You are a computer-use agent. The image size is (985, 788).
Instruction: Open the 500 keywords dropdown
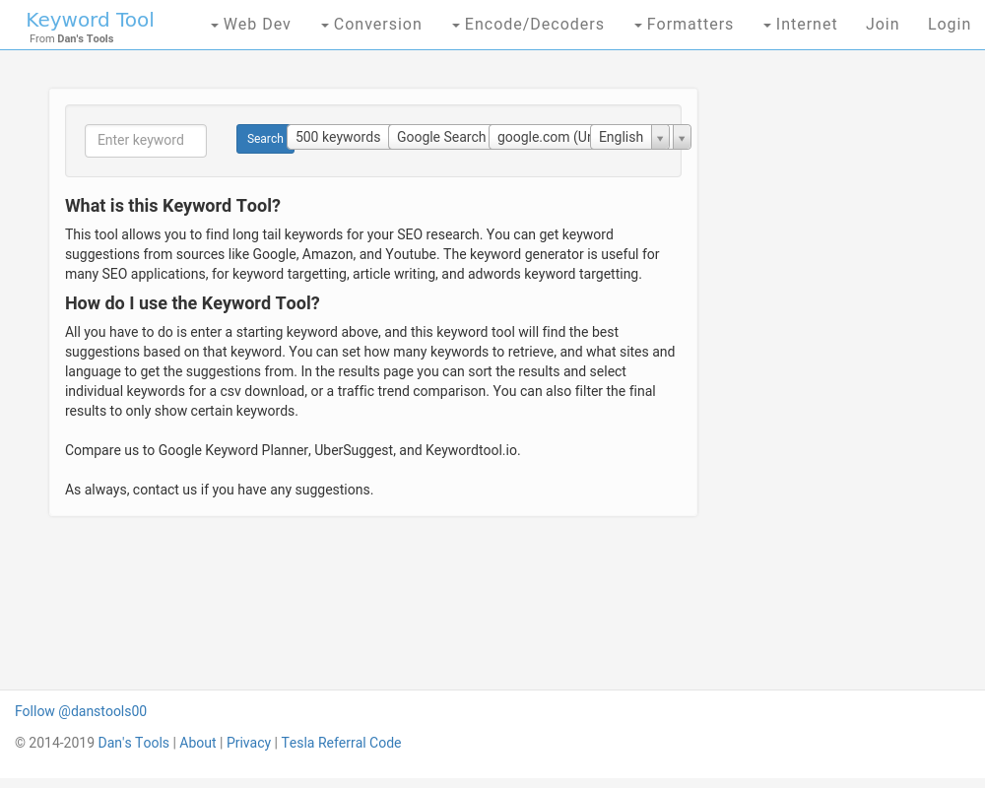(x=338, y=137)
